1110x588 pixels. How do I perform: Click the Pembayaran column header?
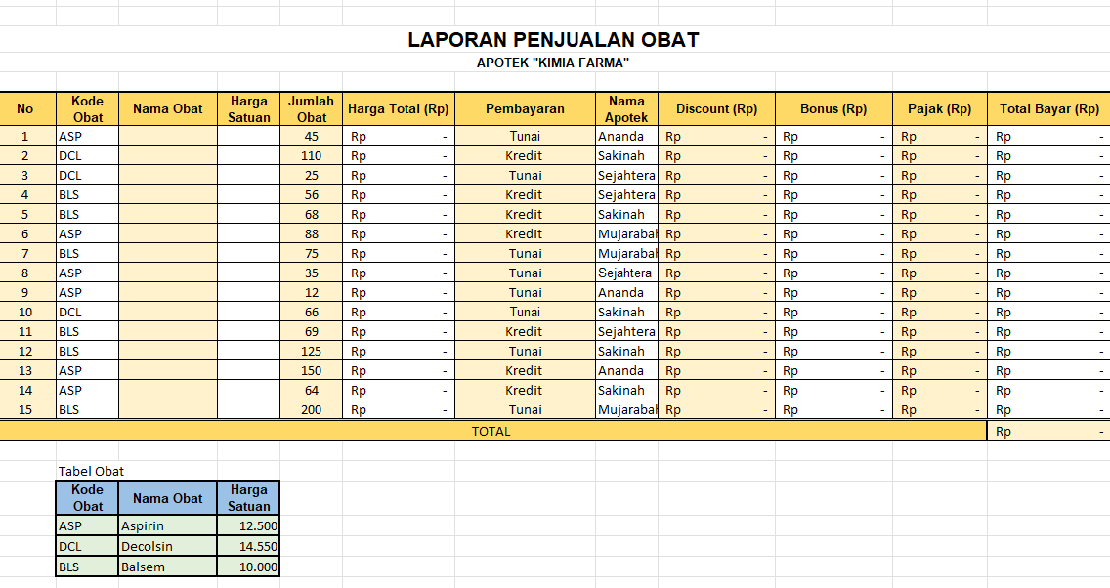(x=525, y=109)
